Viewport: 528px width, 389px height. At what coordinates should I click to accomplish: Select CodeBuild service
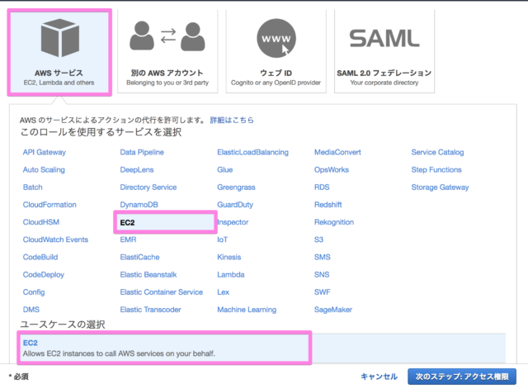(x=40, y=257)
